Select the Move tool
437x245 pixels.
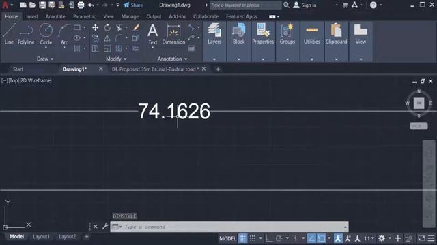click(x=96, y=27)
